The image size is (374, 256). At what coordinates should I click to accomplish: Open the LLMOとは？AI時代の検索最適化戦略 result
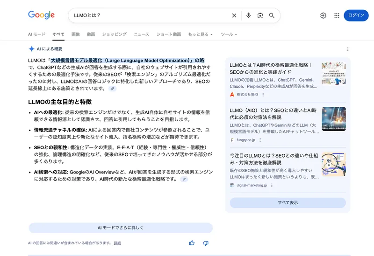[x=271, y=68]
